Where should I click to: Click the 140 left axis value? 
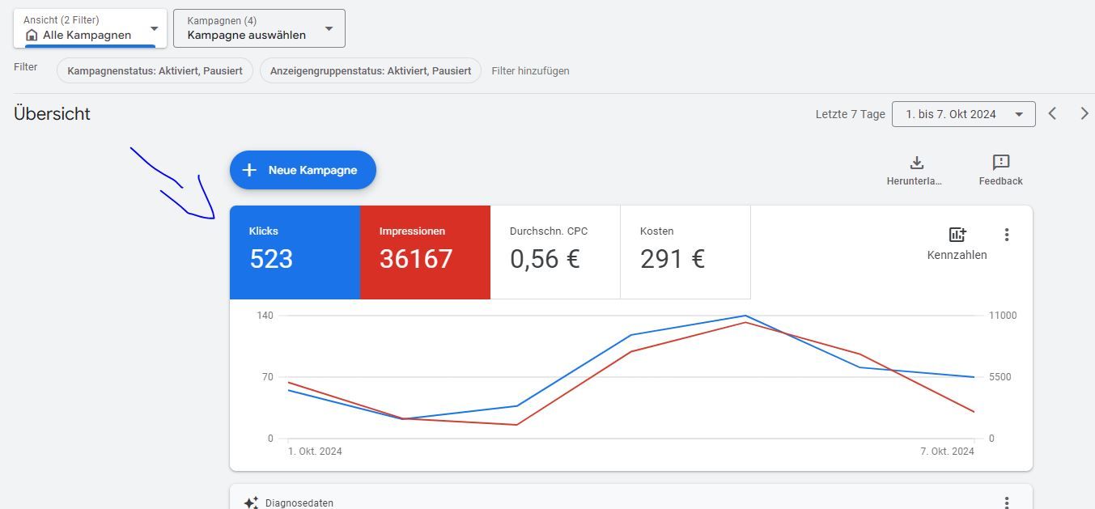[265, 315]
